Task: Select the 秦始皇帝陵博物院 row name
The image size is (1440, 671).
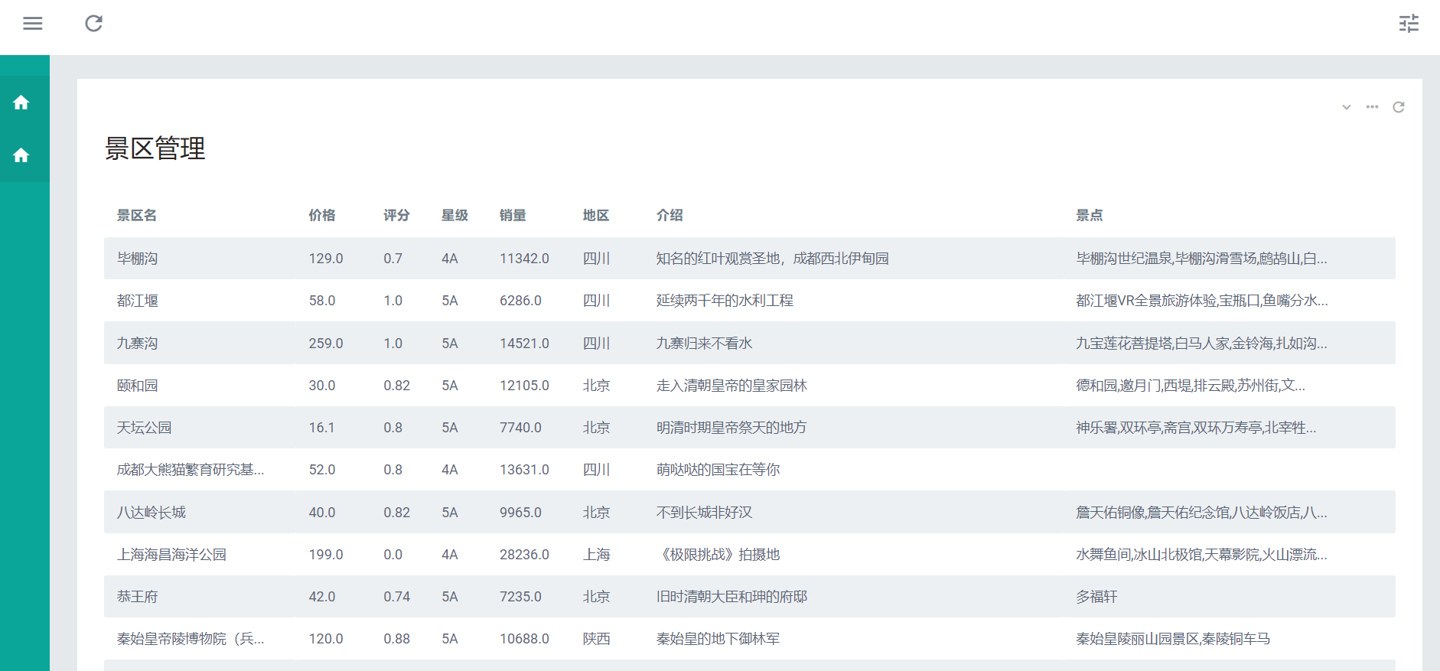Action: tap(191, 639)
